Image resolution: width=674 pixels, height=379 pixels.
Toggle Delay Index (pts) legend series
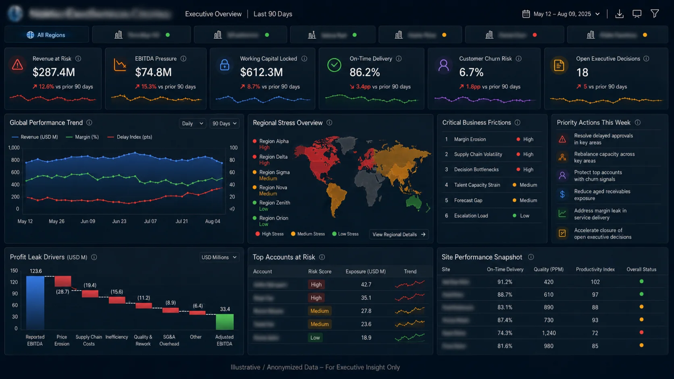pyautogui.click(x=130, y=137)
